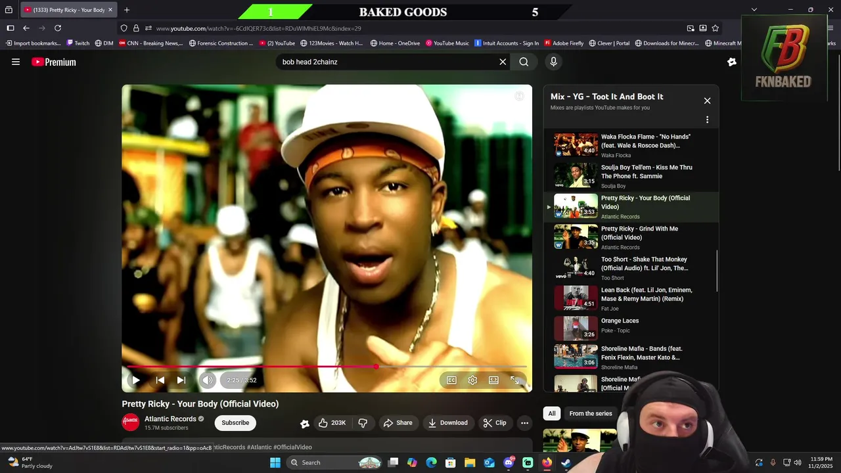The image size is (841, 473).
Task: Select Pretty Ricky - Your Body playlist row
Action: (x=631, y=206)
